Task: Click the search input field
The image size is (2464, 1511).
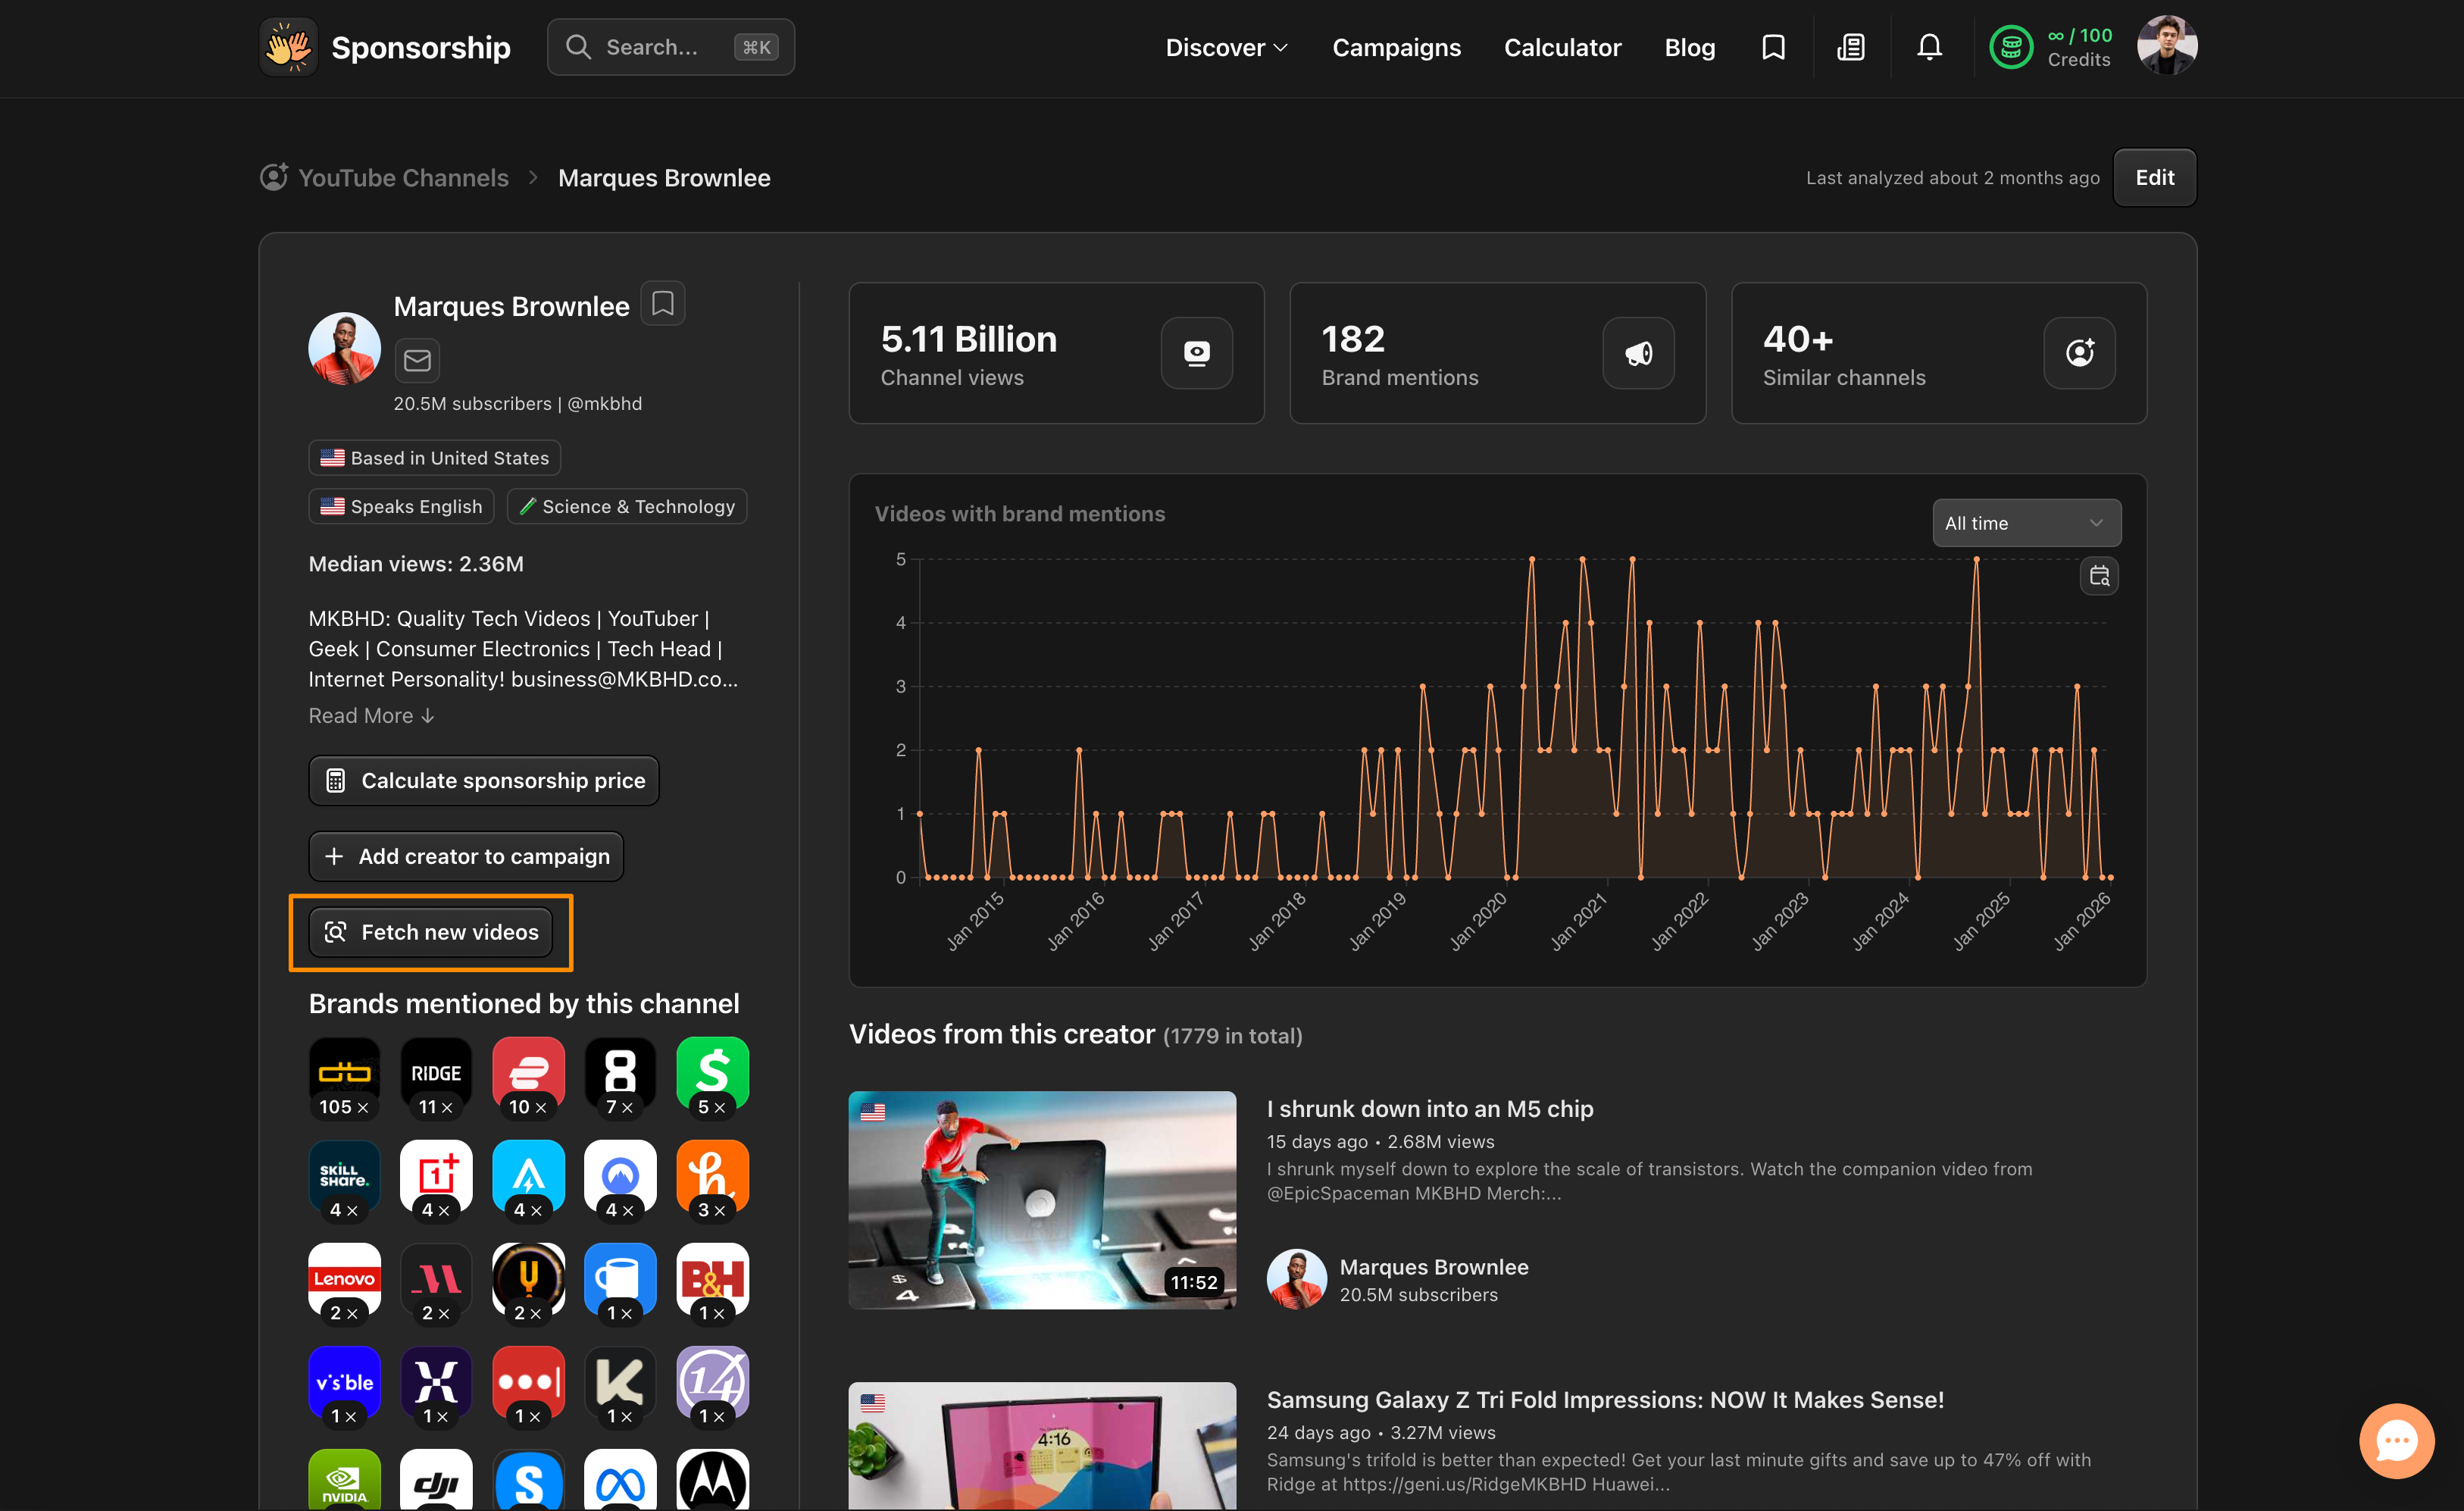Action: coord(670,47)
